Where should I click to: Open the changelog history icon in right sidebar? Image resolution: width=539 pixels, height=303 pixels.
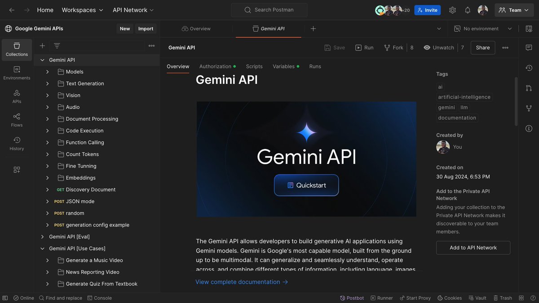coord(529,68)
